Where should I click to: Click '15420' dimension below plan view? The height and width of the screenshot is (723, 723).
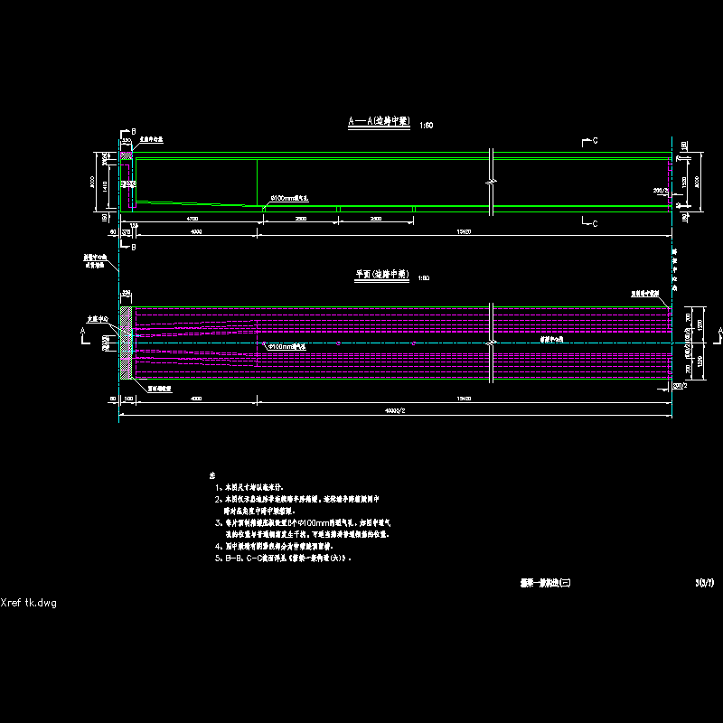(x=464, y=399)
